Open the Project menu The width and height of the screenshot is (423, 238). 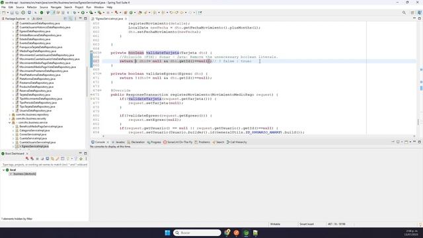pos(79,7)
